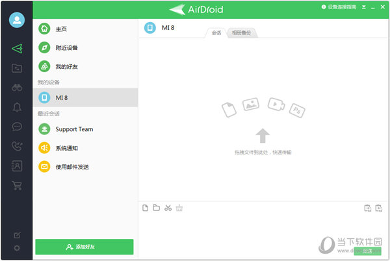Open 设备连接指南 device connection guide
This screenshot has height=261, width=390.
pyautogui.click(x=339, y=7)
